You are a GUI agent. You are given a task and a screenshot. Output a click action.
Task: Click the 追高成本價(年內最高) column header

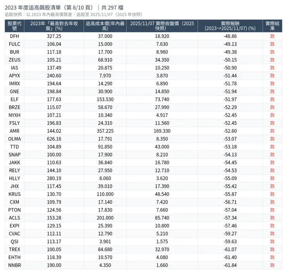pyautogui.click(x=105, y=26)
